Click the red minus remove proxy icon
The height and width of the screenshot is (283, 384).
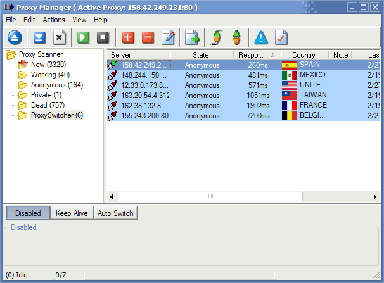pos(148,37)
